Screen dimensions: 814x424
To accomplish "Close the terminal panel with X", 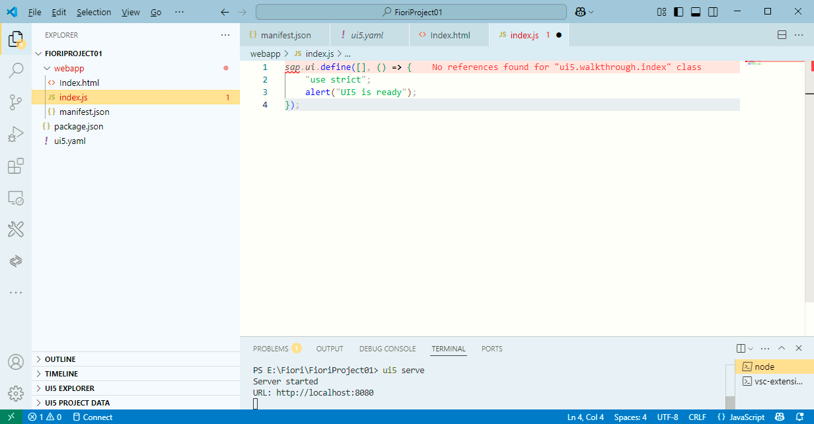I will tap(799, 348).
